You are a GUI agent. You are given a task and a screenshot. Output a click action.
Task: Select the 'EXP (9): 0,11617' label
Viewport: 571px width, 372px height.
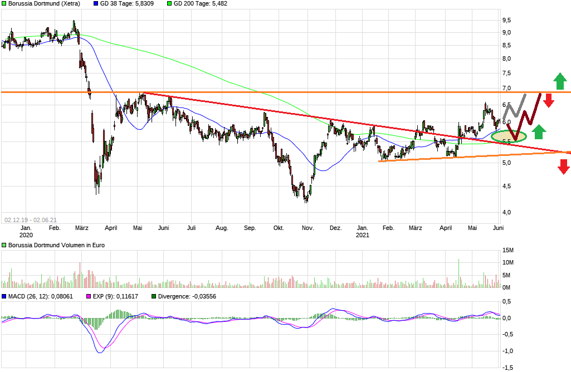pos(115,297)
